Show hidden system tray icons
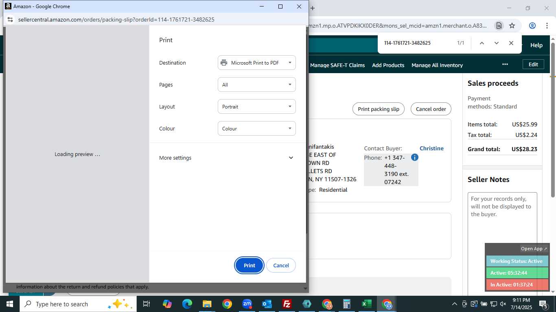 click(x=455, y=304)
